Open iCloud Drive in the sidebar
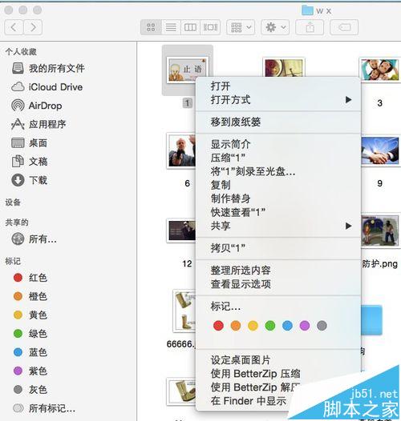This screenshot has width=401, height=421. pos(47,87)
